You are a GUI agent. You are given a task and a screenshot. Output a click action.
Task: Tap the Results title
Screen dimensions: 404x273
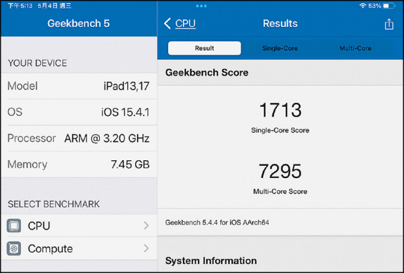click(x=280, y=23)
